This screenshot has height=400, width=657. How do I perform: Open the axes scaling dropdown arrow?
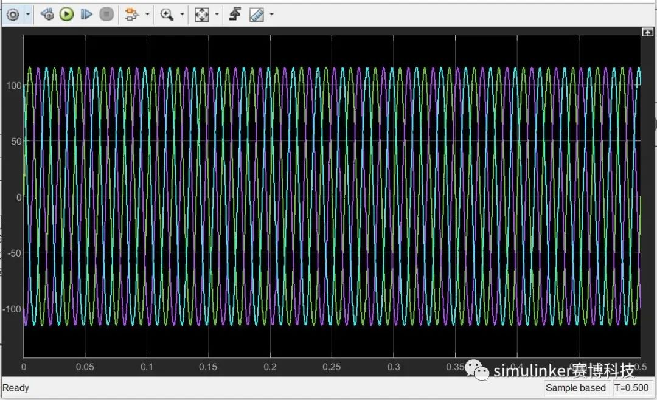[217, 15]
